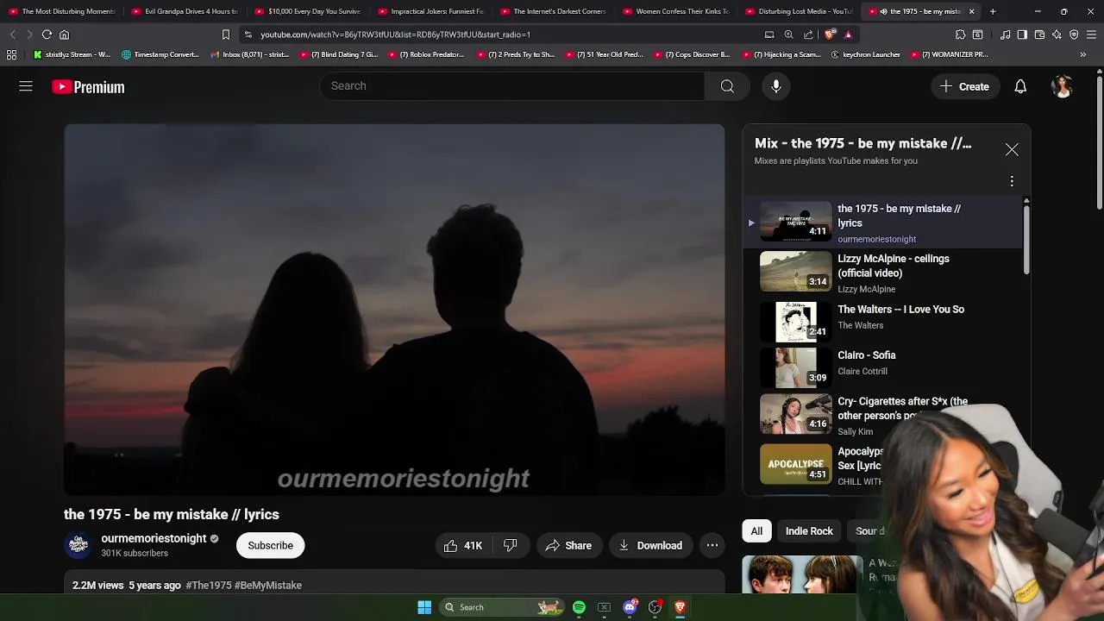Open keychron Launcher bookmark
Viewport: 1104px width, 621px height.
pos(865,54)
